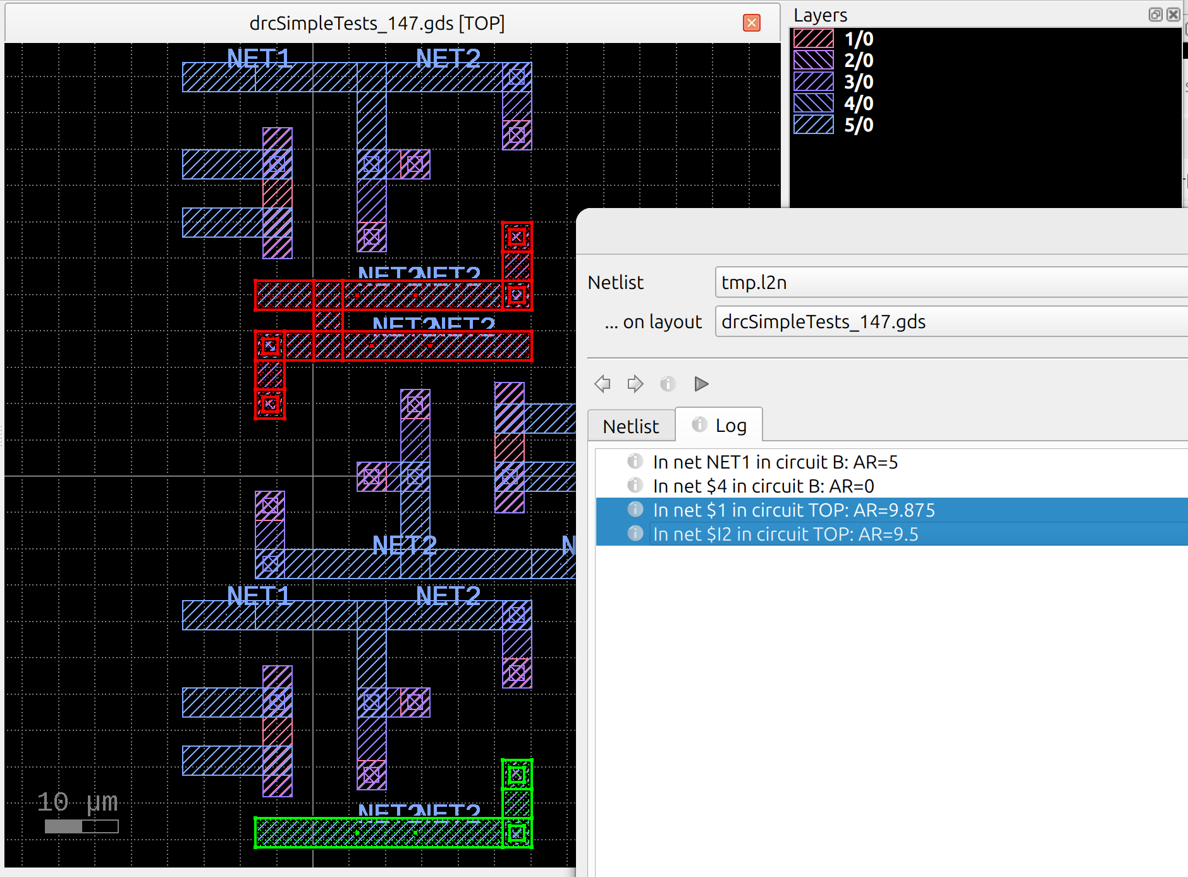Select log entry for net $4 AR=0
The image size is (1188, 877).
pos(763,486)
